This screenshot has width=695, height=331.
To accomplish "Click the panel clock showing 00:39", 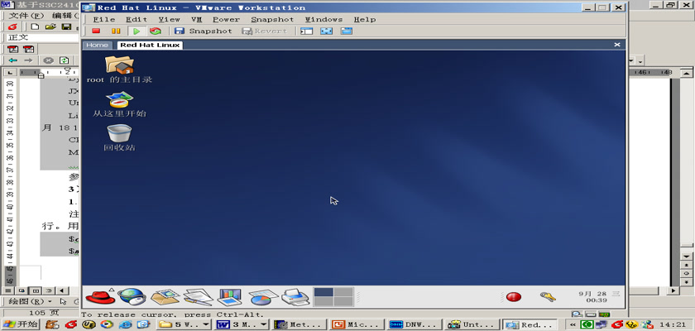I will pyautogui.click(x=599, y=297).
